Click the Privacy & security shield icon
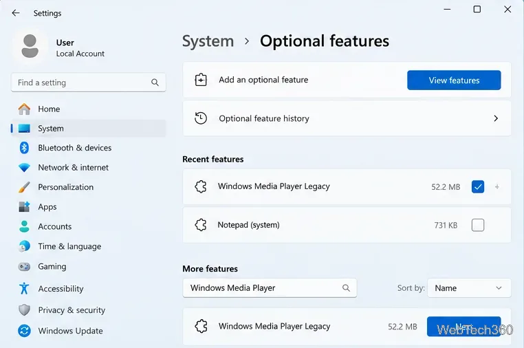524x348 pixels. (24, 310)
